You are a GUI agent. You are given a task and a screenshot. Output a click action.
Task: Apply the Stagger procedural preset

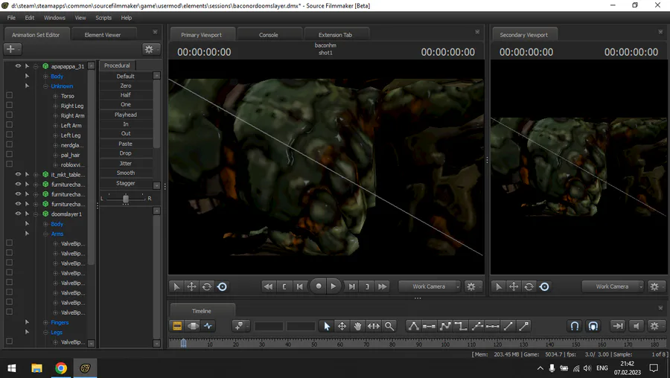pos(126,183)
